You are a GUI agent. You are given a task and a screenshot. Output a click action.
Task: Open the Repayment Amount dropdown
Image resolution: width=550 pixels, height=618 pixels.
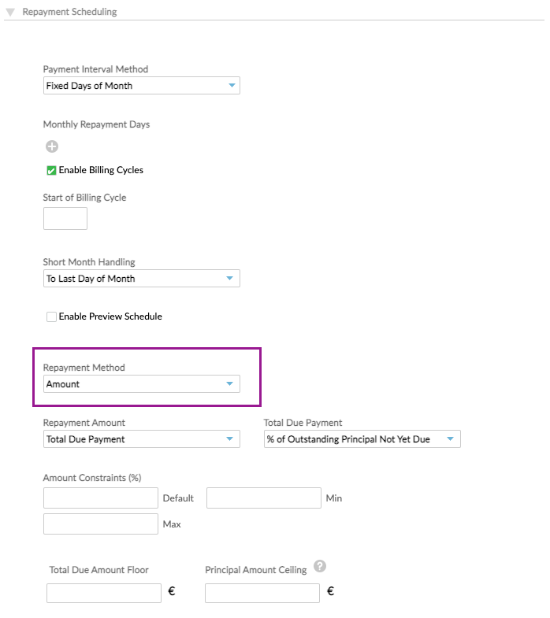[x=141, y=439]
